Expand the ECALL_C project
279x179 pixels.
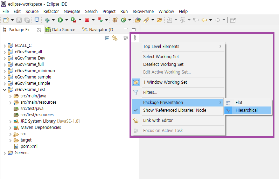(5, 46)
